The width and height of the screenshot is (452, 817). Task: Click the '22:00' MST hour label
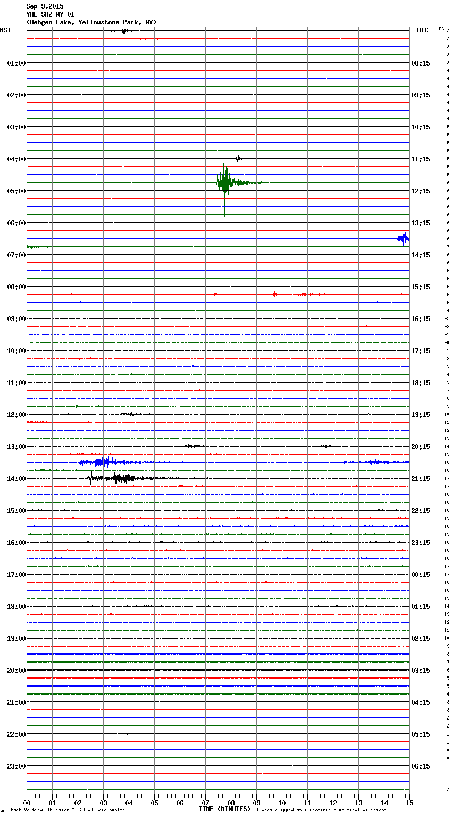(16, 734)
